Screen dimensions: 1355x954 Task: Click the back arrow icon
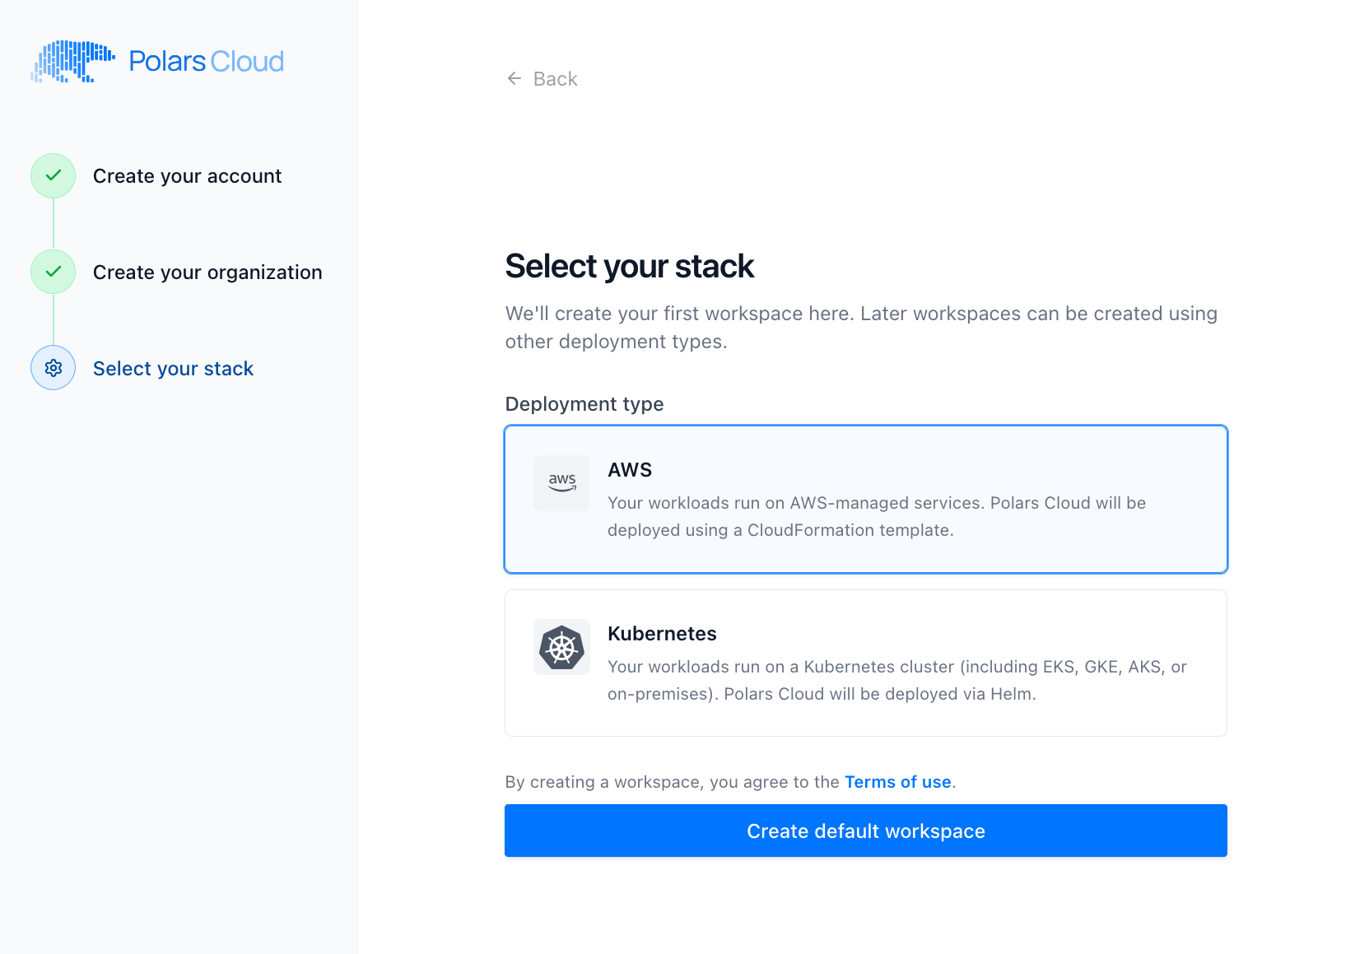click(515, 78)
